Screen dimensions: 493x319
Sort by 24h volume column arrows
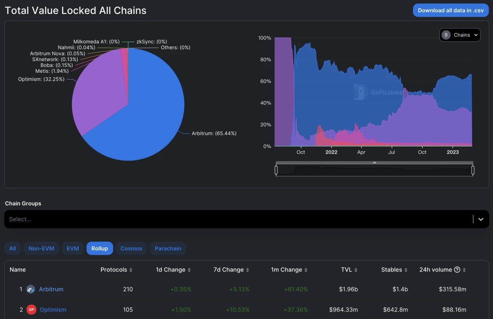coord(464,270)
